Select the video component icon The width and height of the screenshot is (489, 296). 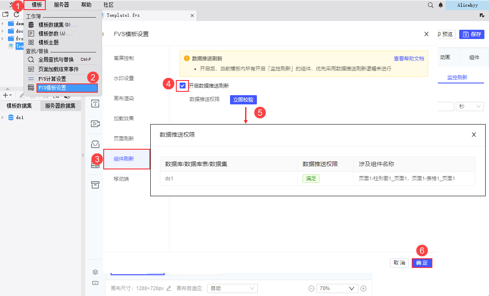[95, 124]
